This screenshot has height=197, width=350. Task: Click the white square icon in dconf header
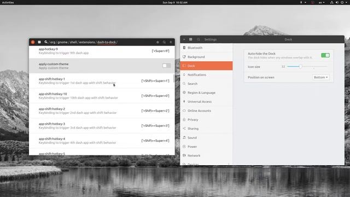click(39, 42)
